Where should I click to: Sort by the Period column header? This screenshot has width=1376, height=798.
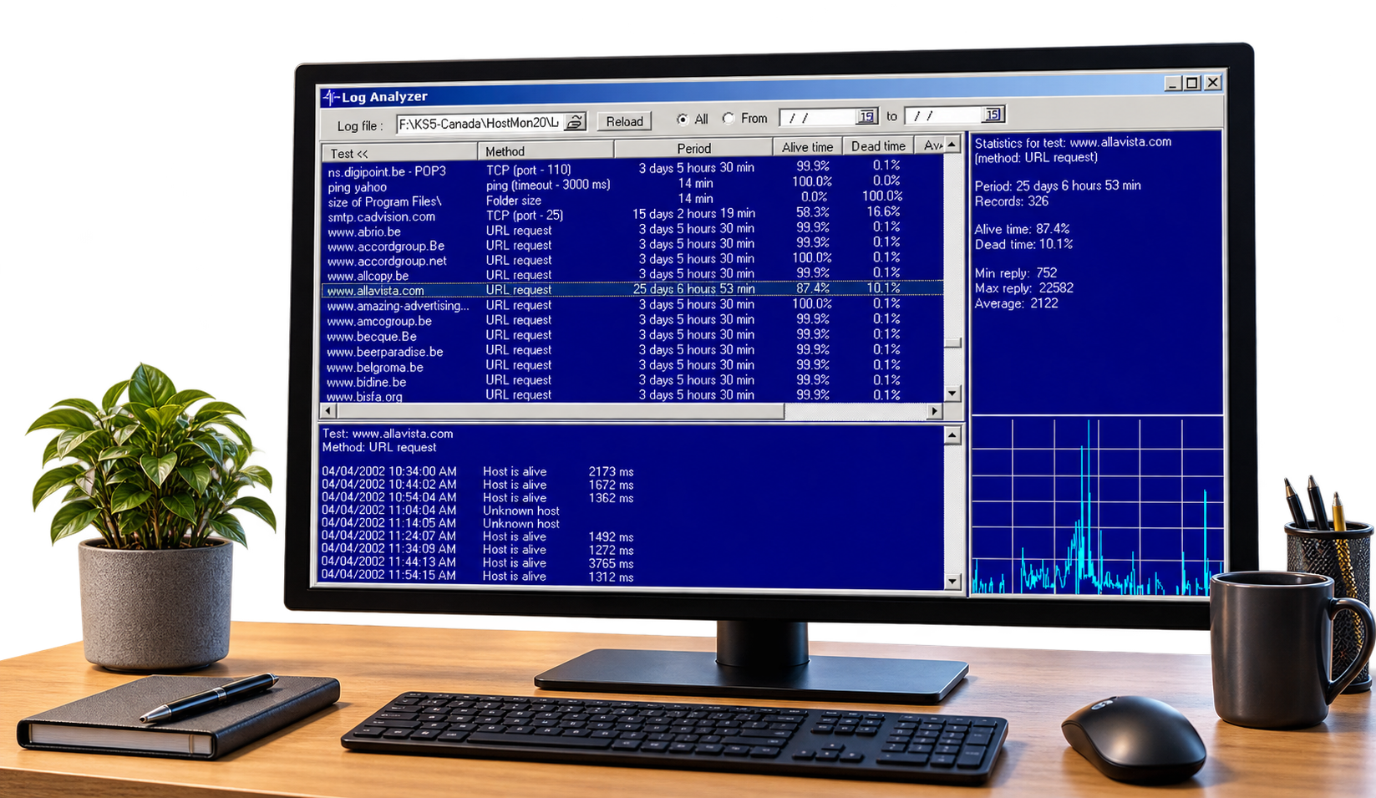point(693,148)
